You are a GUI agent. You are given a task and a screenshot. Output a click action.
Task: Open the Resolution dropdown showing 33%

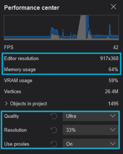point(91,130)
